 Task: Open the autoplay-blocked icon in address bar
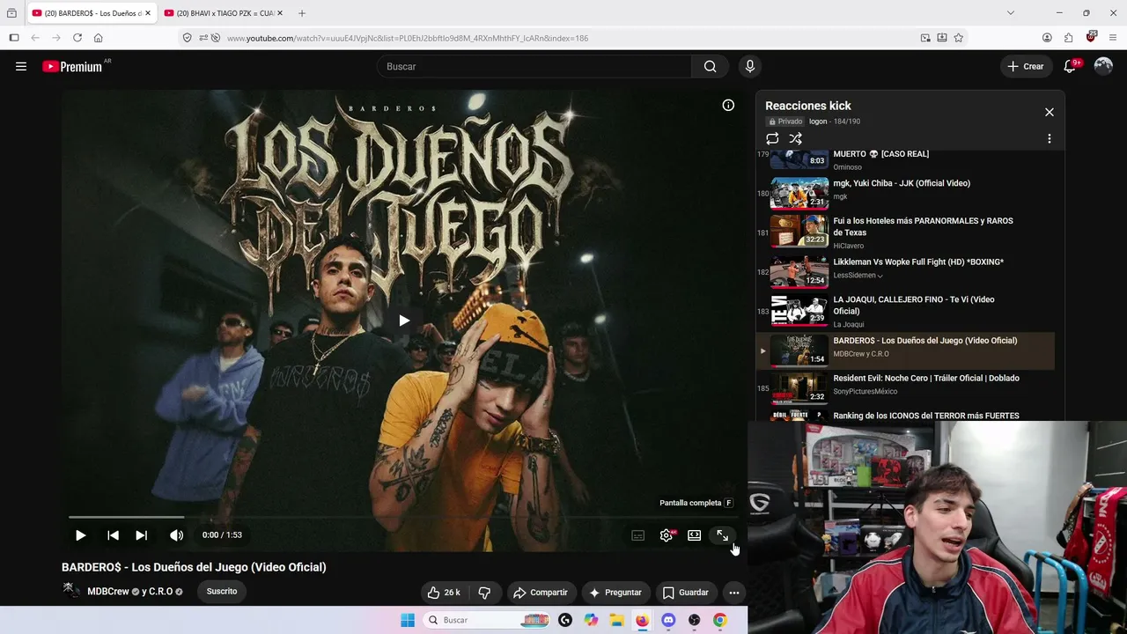pos(216,38)
